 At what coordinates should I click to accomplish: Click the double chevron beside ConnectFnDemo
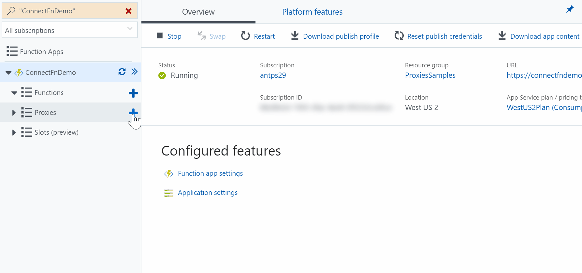[134, 72]
